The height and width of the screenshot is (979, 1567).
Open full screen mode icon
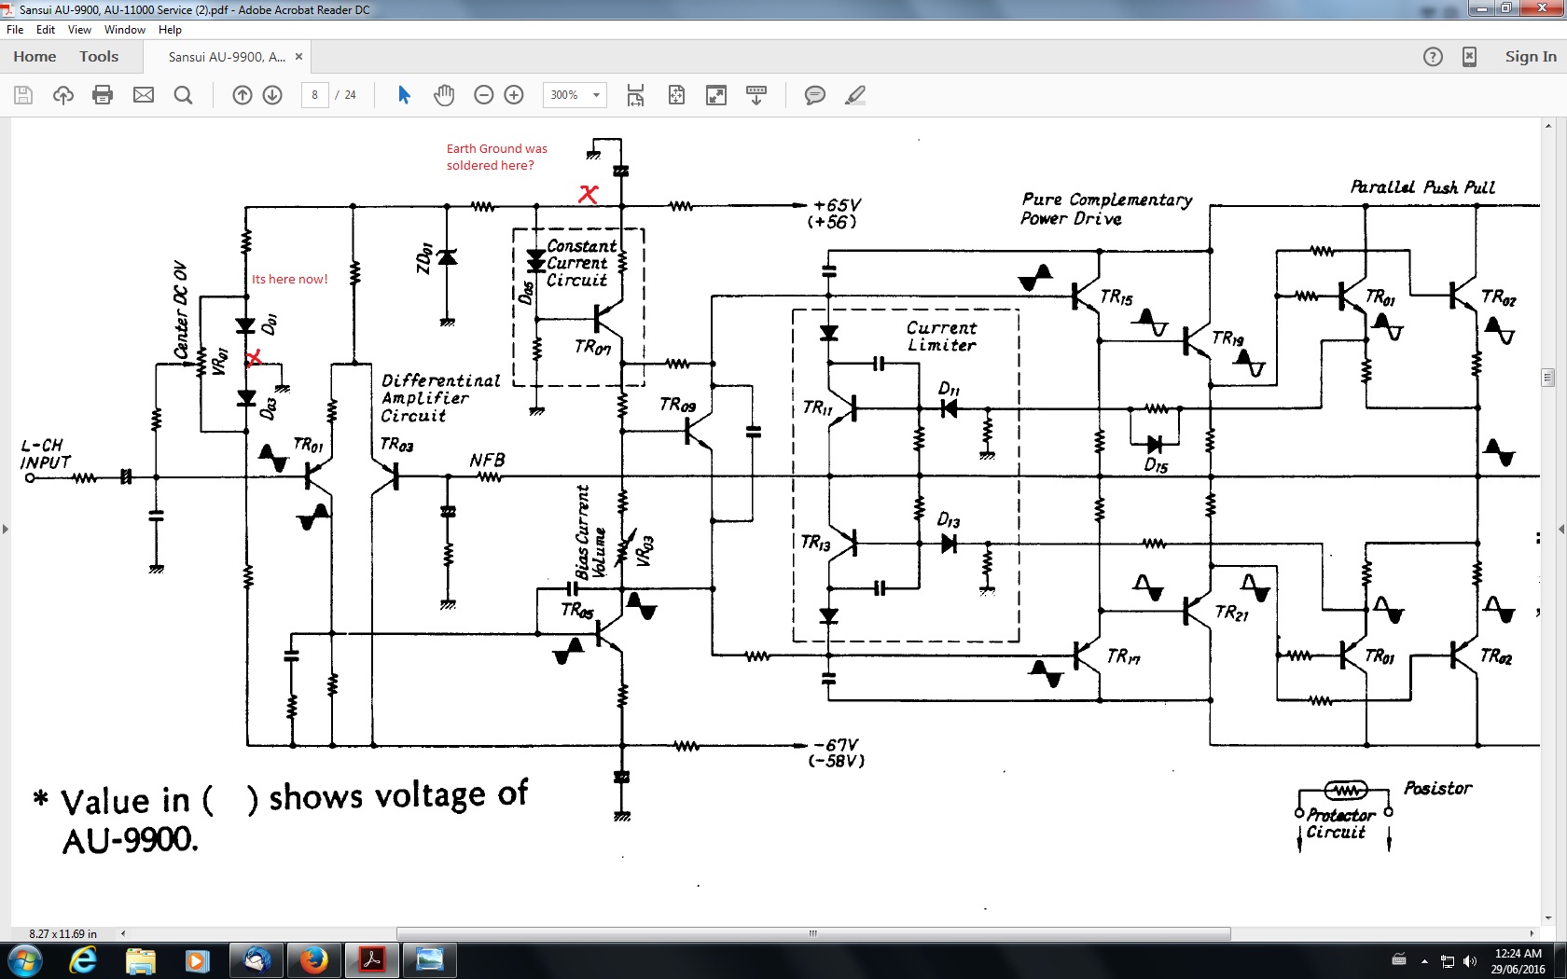[x=716, y=95]
